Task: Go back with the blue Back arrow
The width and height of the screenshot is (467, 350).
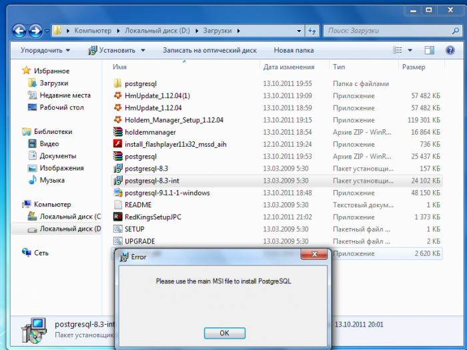Action: (x=19, y=31)
